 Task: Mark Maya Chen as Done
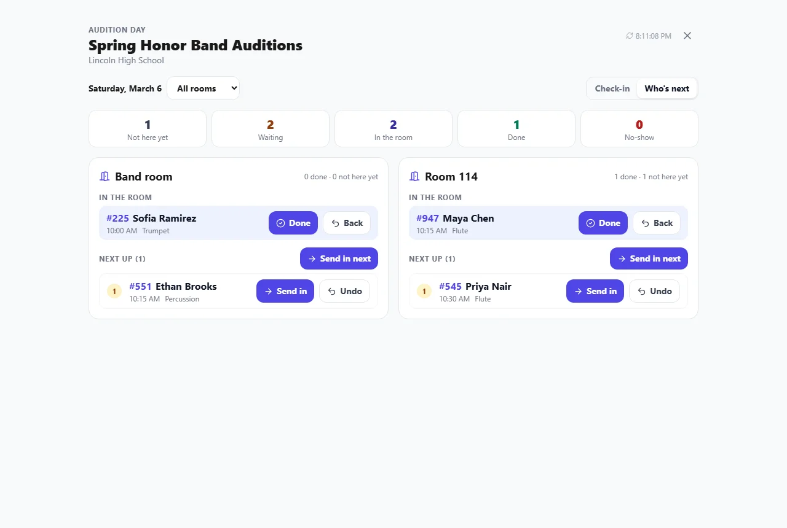point(603,223)
